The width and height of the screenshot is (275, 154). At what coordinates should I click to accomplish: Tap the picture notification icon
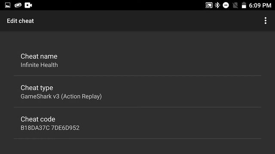[x=8, y=5]
